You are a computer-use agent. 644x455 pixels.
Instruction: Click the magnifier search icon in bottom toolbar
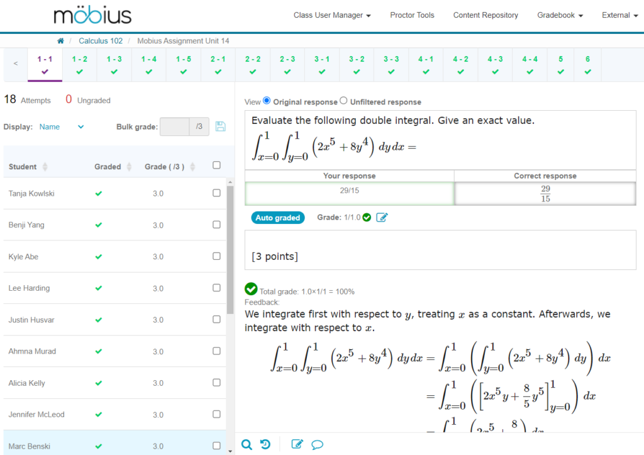(x=247, y=445)
